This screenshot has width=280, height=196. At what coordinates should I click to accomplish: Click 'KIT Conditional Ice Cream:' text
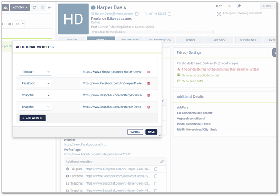(195, 113)
